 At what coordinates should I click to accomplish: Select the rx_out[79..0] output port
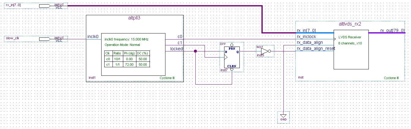(x=392, y=30)
